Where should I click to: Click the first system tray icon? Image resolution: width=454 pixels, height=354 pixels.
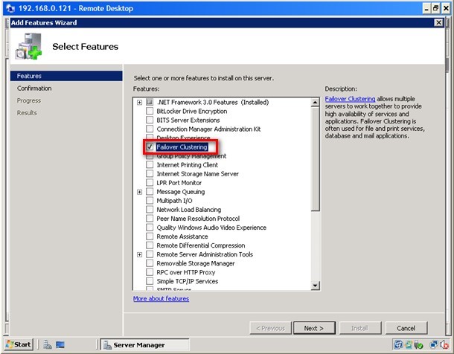[x=398, y=345]
